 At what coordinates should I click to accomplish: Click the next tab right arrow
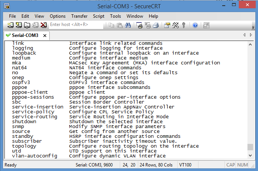pyautogui.click(x=251, y=35)
